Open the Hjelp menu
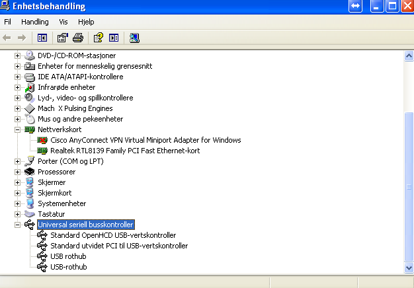 86,22
